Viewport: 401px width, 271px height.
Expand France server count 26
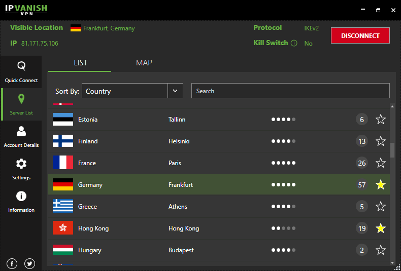coord(362,163)
